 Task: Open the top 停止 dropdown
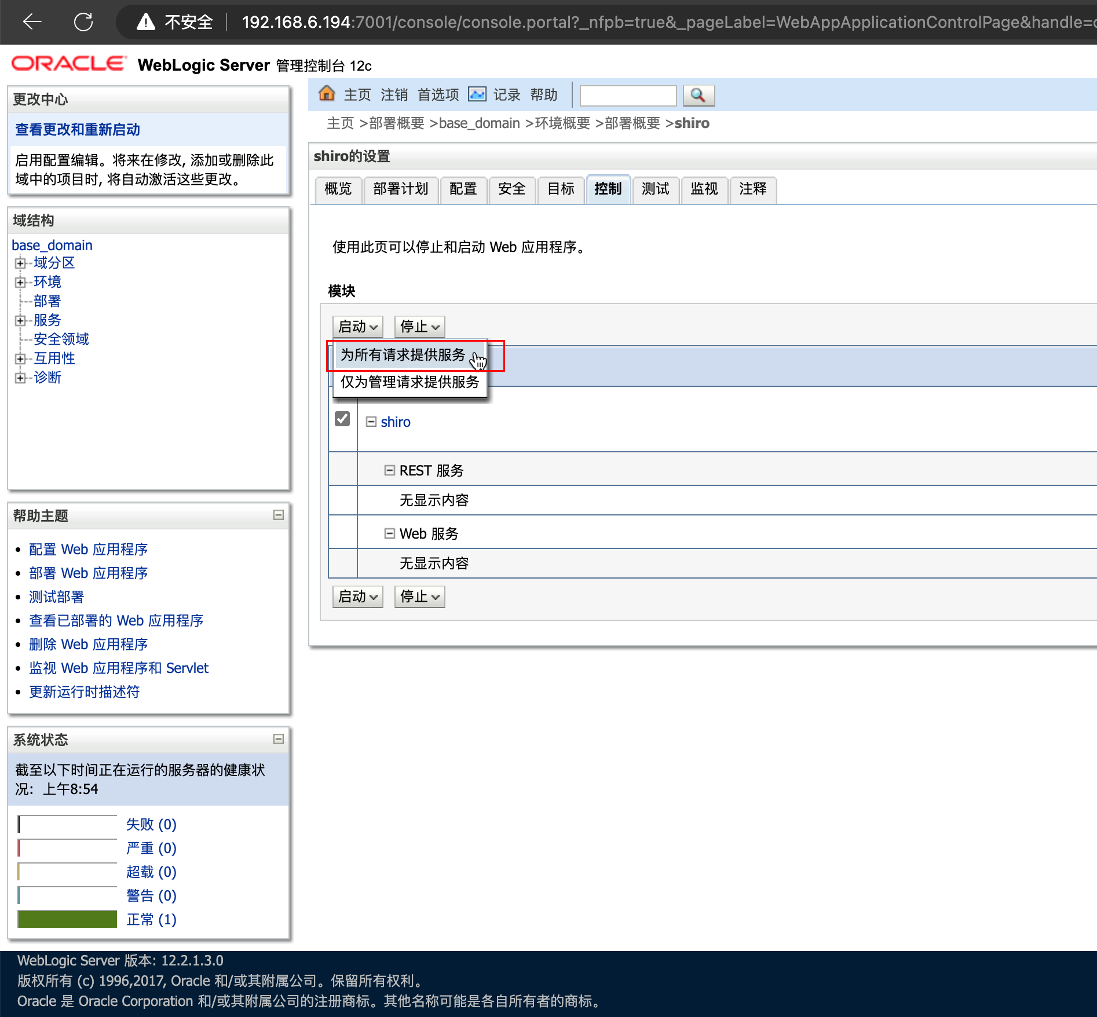pyautogui.click(x=419, y=327)
